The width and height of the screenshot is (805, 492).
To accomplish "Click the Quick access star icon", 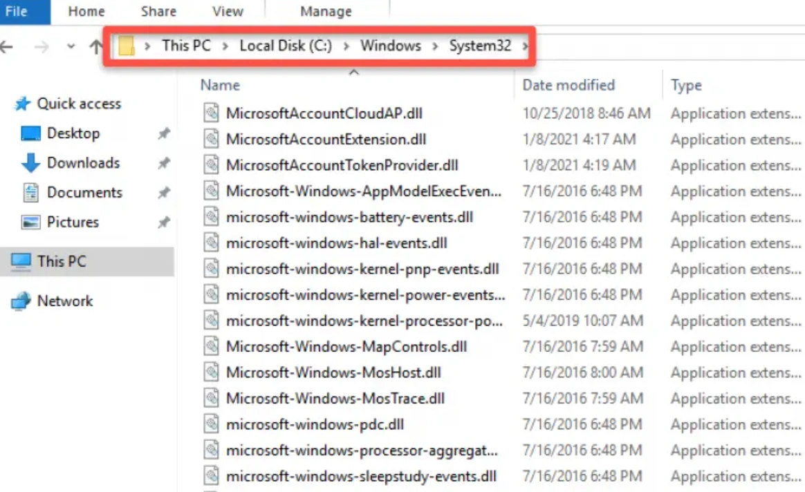I will coord(22,104).
